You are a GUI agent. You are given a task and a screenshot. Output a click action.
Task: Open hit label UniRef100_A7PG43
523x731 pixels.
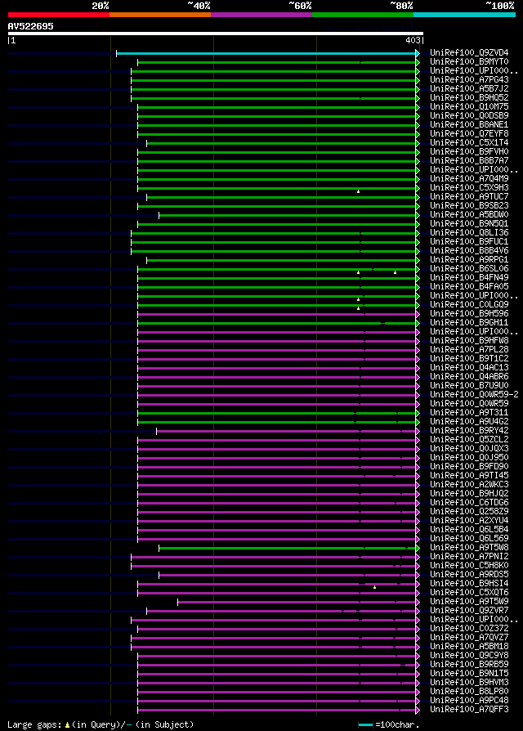click(469, 80)
